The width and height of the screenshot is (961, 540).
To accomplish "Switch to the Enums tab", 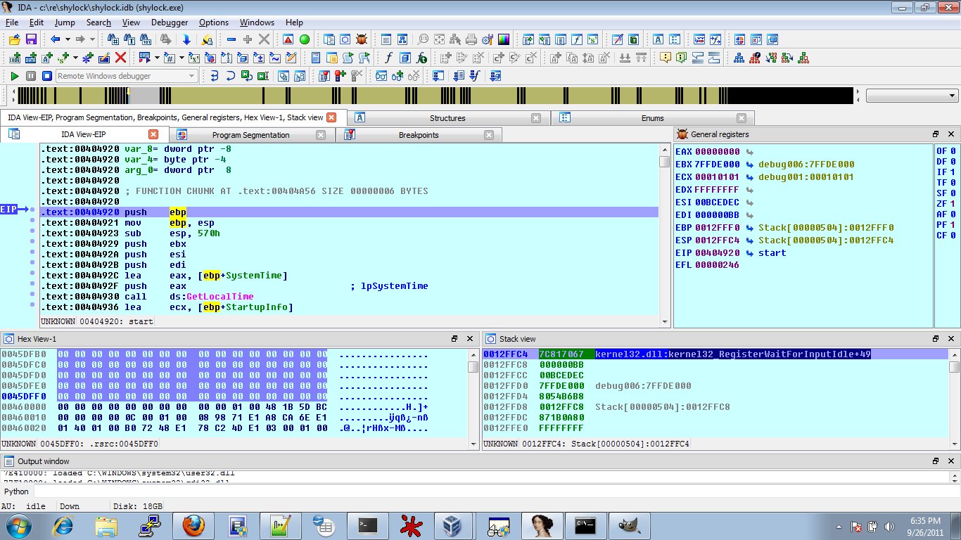I will tap(653, 118).
